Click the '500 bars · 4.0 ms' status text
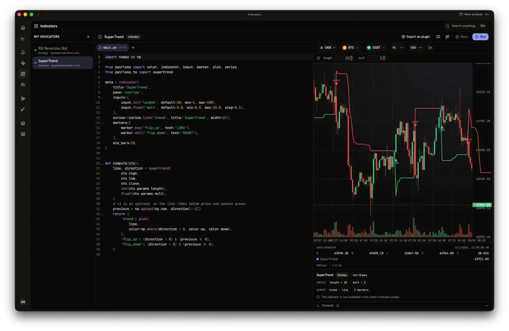509x331 pixels. point(329,265)
